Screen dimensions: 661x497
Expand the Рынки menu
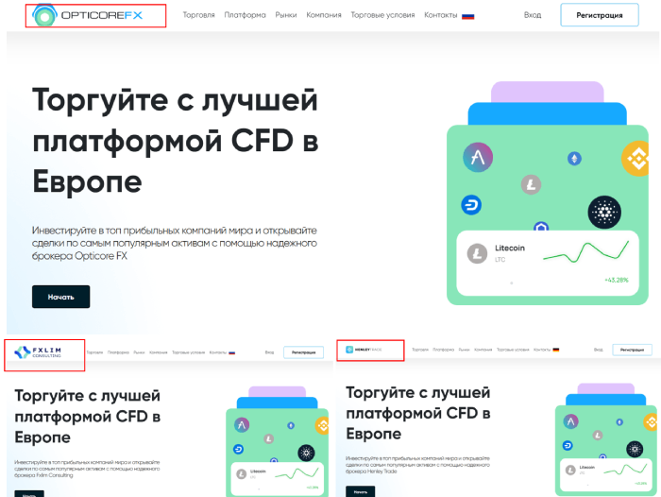[286, 15]
